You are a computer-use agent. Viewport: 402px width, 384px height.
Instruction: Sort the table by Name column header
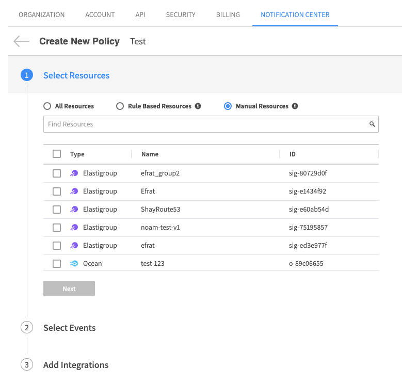pyautogui.click(x=150, y=154)
